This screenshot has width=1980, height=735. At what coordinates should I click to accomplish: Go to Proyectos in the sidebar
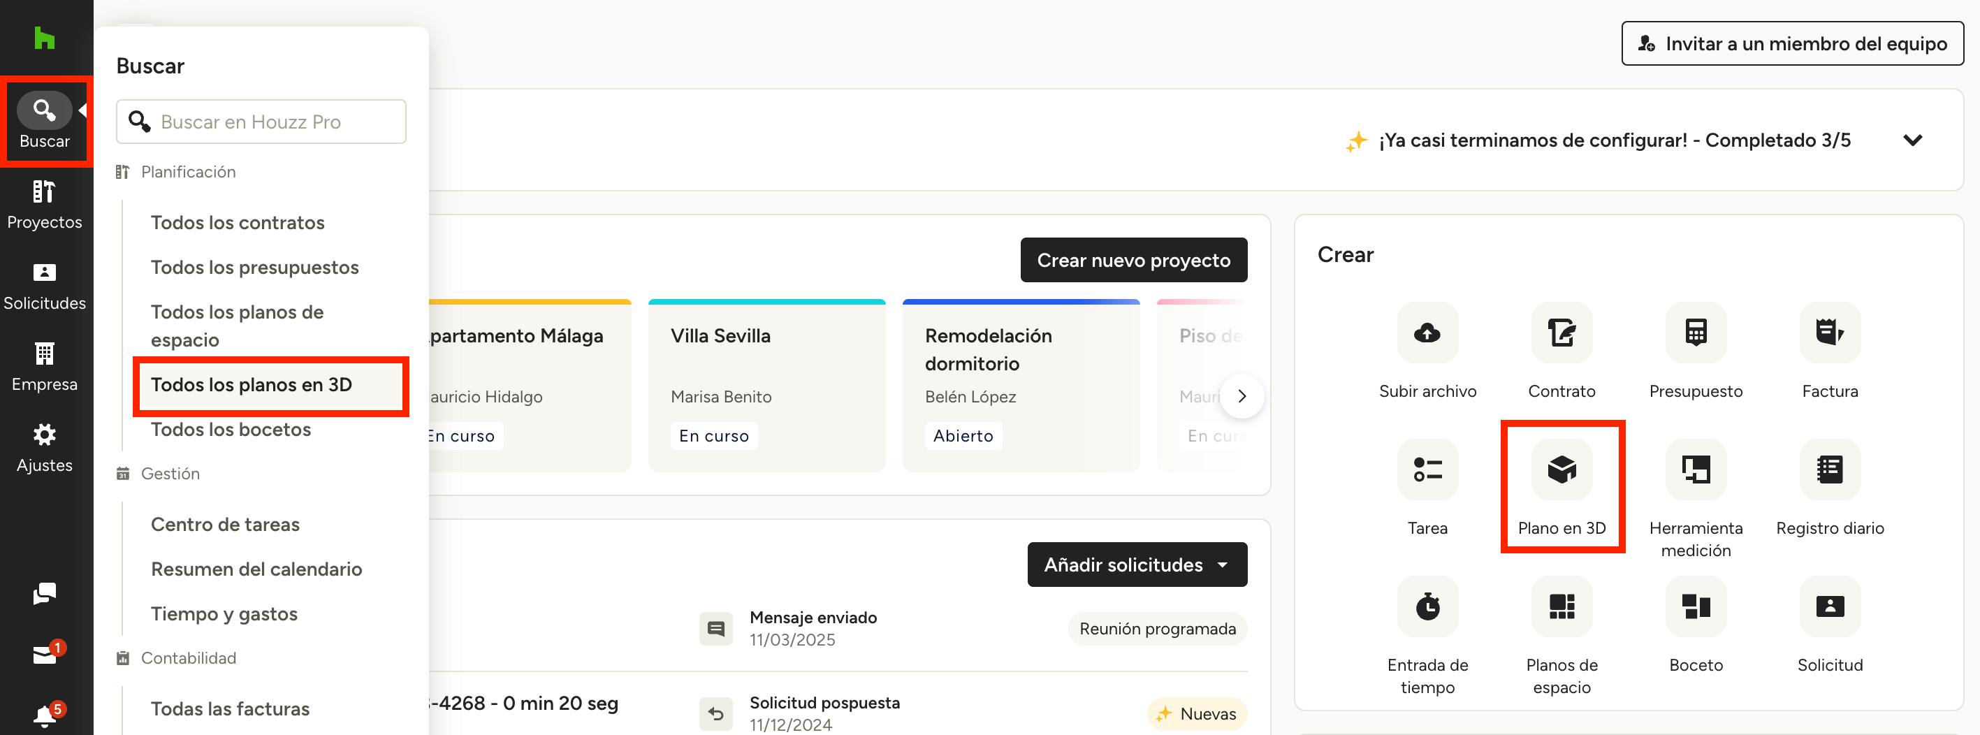tap(45, 204)
